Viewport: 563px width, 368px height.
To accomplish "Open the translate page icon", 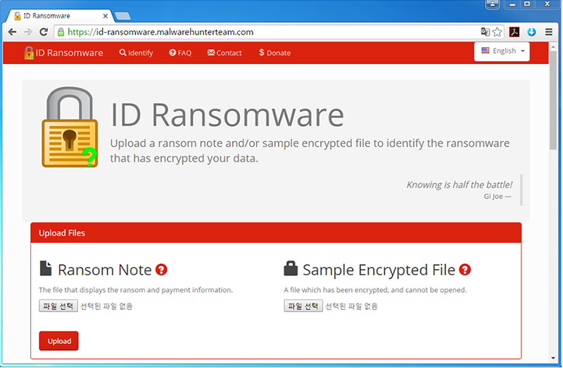I will point(485,32).
